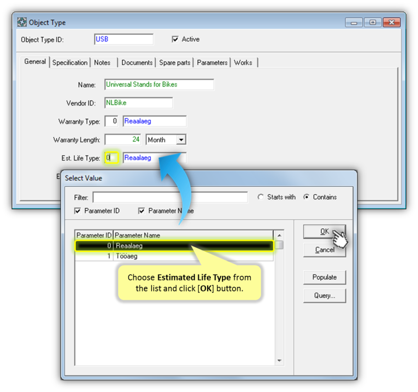Uncheck the Parameter ID filter checkbox

click(77, 211)
